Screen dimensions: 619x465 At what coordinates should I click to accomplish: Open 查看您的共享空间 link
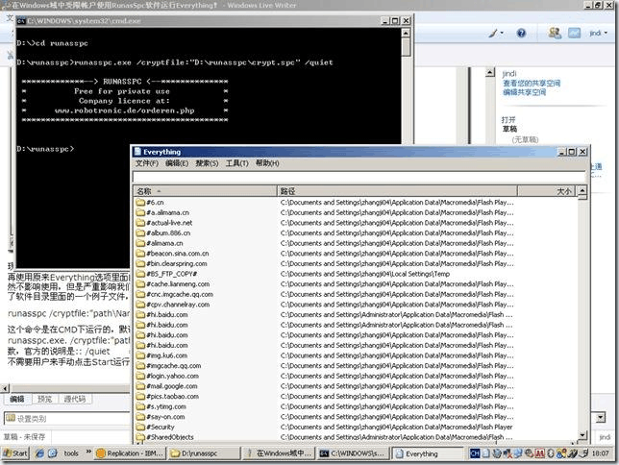coord(532,84)
